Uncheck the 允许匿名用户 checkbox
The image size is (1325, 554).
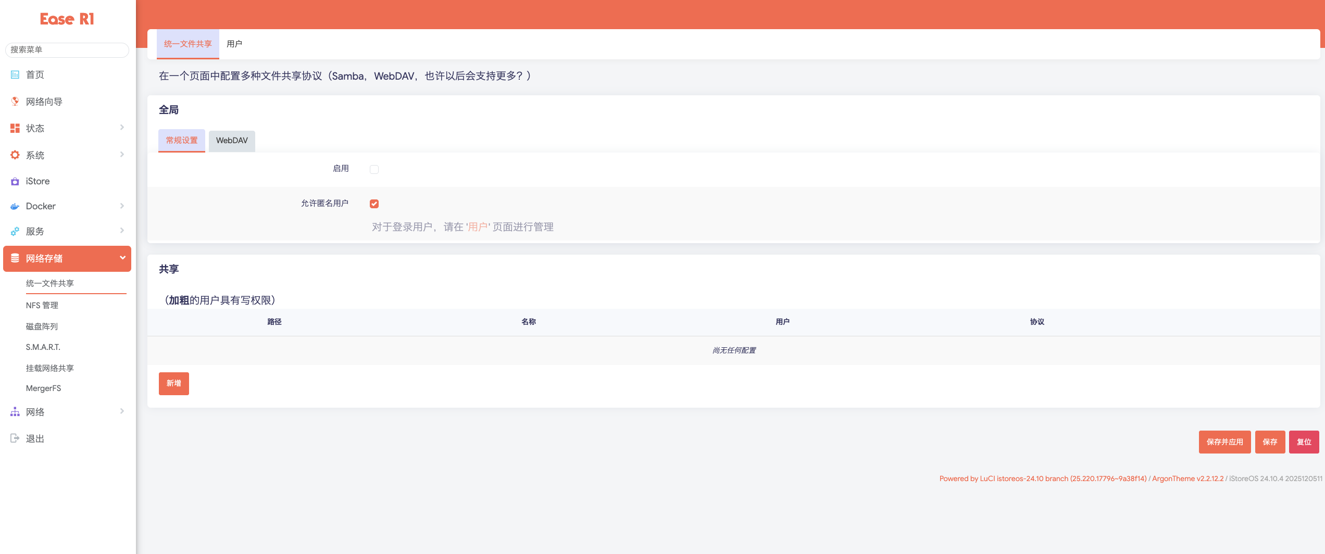tap(374, 204)
